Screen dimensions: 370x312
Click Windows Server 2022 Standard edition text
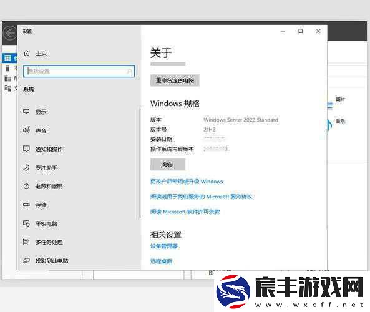click(241, 120)
